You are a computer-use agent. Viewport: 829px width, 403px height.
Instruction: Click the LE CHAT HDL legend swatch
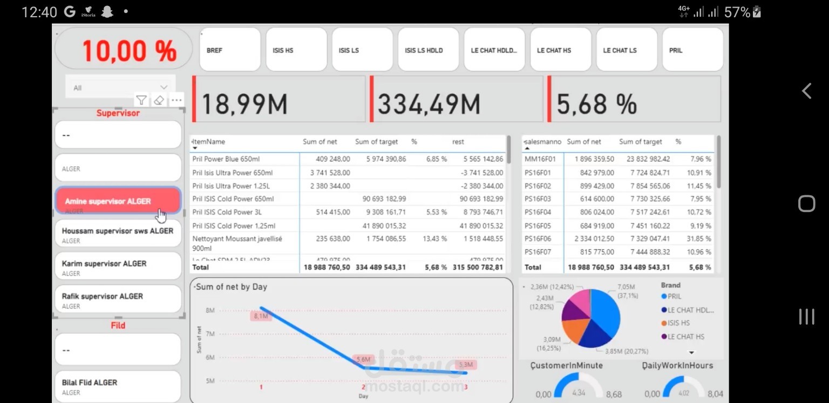[664, 310]
